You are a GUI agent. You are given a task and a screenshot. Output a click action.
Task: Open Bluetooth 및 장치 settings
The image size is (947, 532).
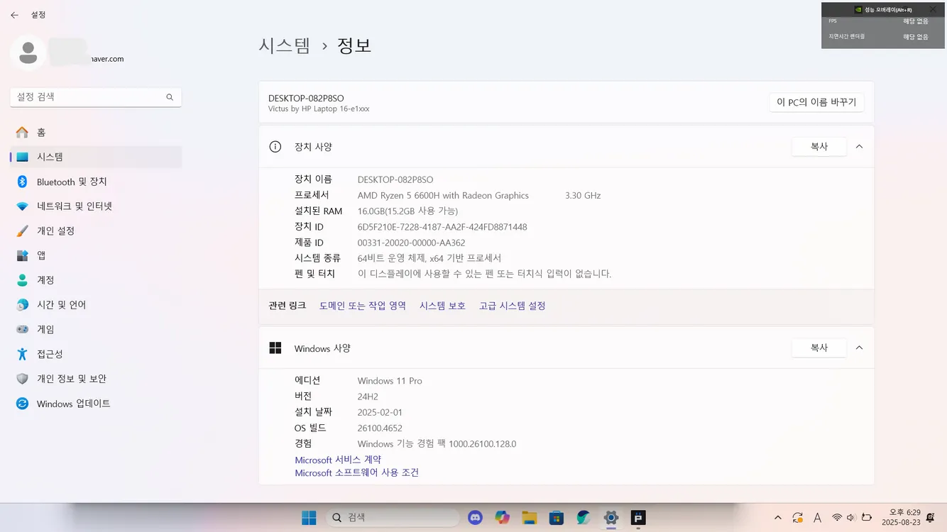point(96,182)
